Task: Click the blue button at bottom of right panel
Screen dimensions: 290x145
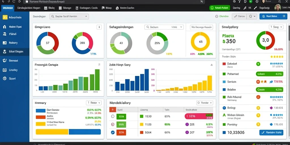Action: pyautogui.click(x=271, y=133)
